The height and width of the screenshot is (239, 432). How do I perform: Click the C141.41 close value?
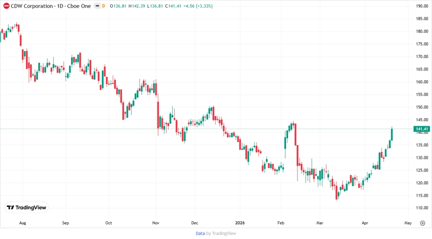click(173, 6)
